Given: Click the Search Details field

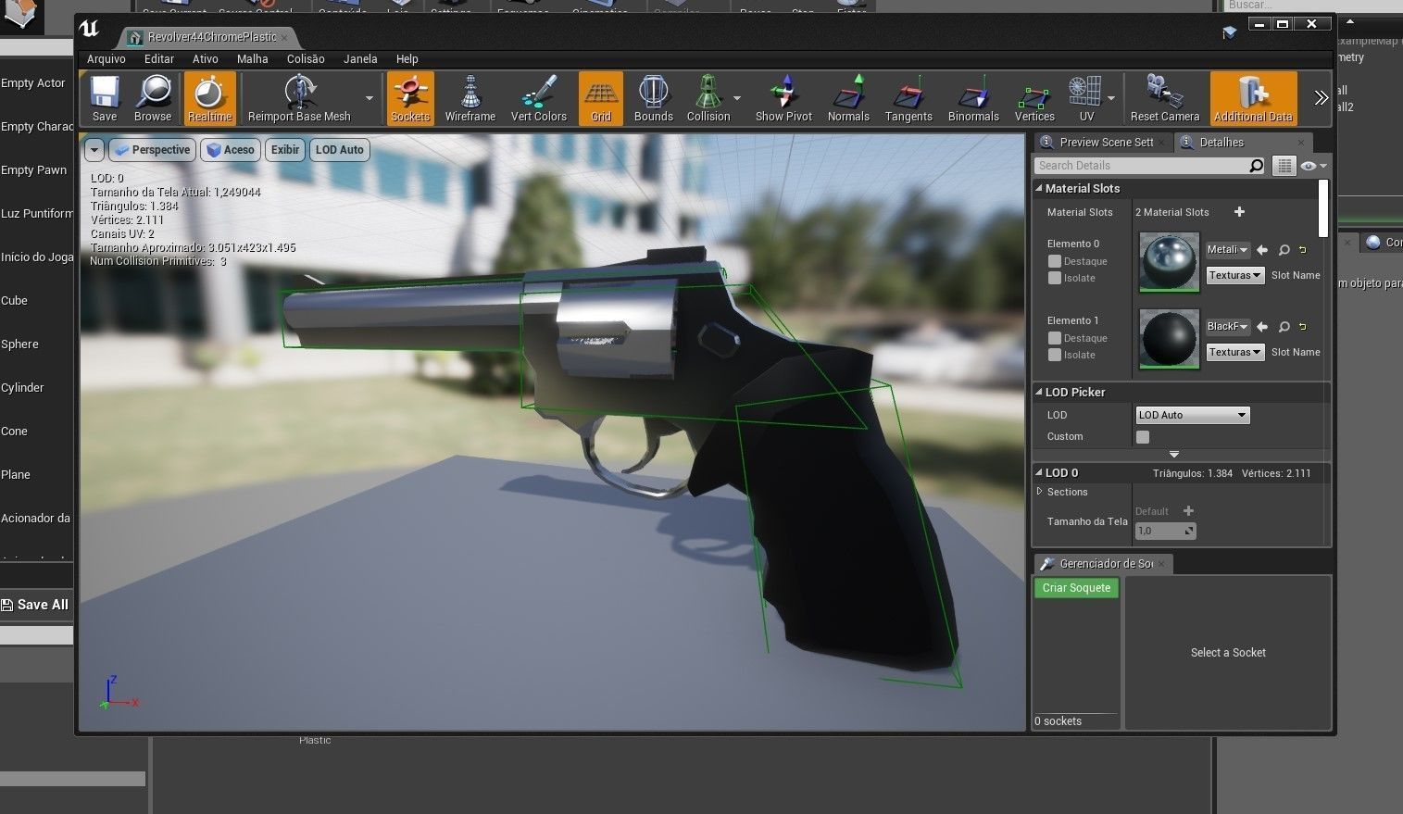Looking at the screenshot, I should coord(1149,166).
